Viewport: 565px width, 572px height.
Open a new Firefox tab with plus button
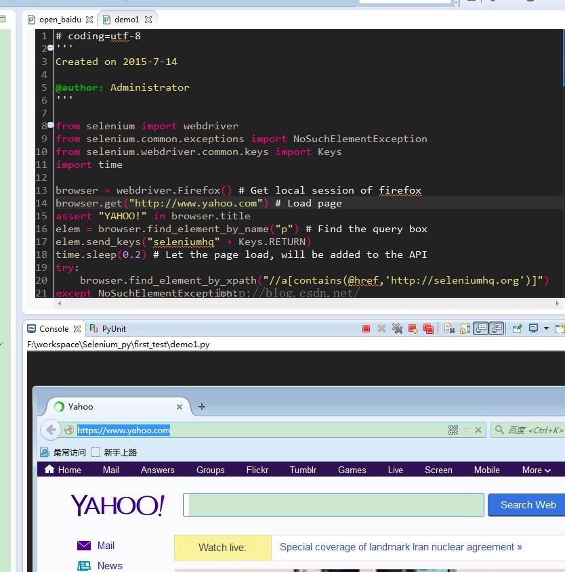pyautogui.click(x=201, y=406)
